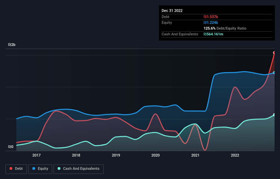Select the red Debt endpoint marker

(274, 53)
